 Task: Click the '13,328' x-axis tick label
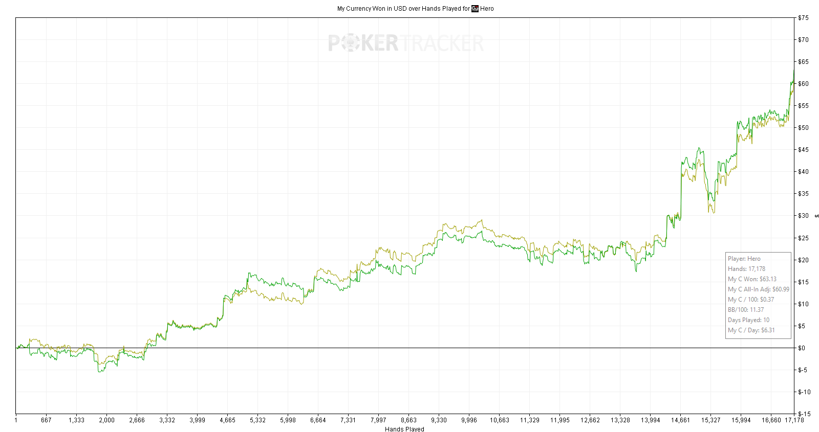click(620, 420)
